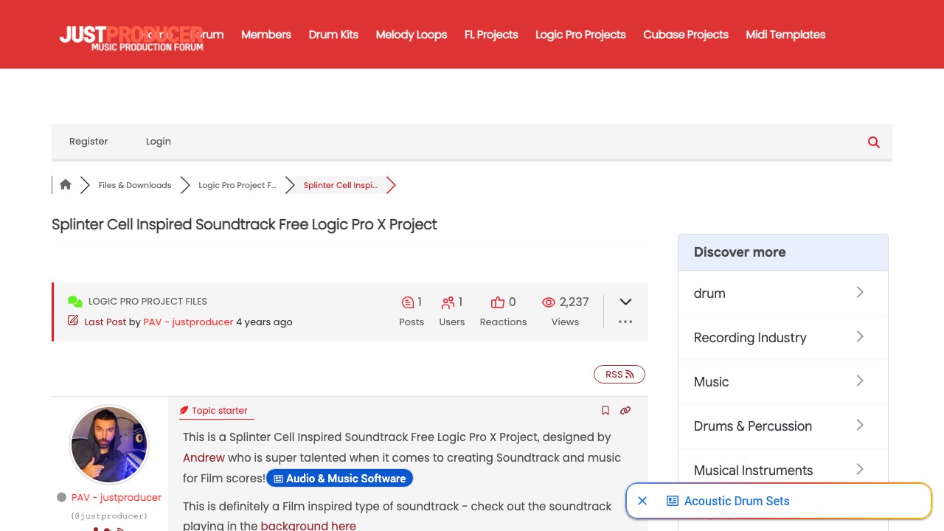Click the green forum chat bubbles icon
The width and height of the screenshot is (944, 531).
pyautogui.click(x=74, y=302)
